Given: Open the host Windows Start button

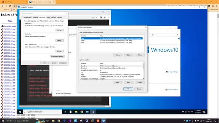Looking at the screenshot, I should [x=2, y=121].
